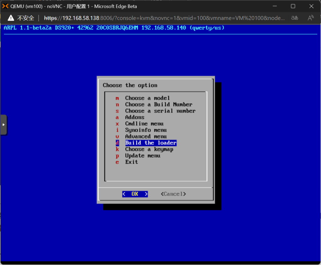Click the insecure site warning icon
Viewport: 321px width, 265px height.
coord(11,18)
